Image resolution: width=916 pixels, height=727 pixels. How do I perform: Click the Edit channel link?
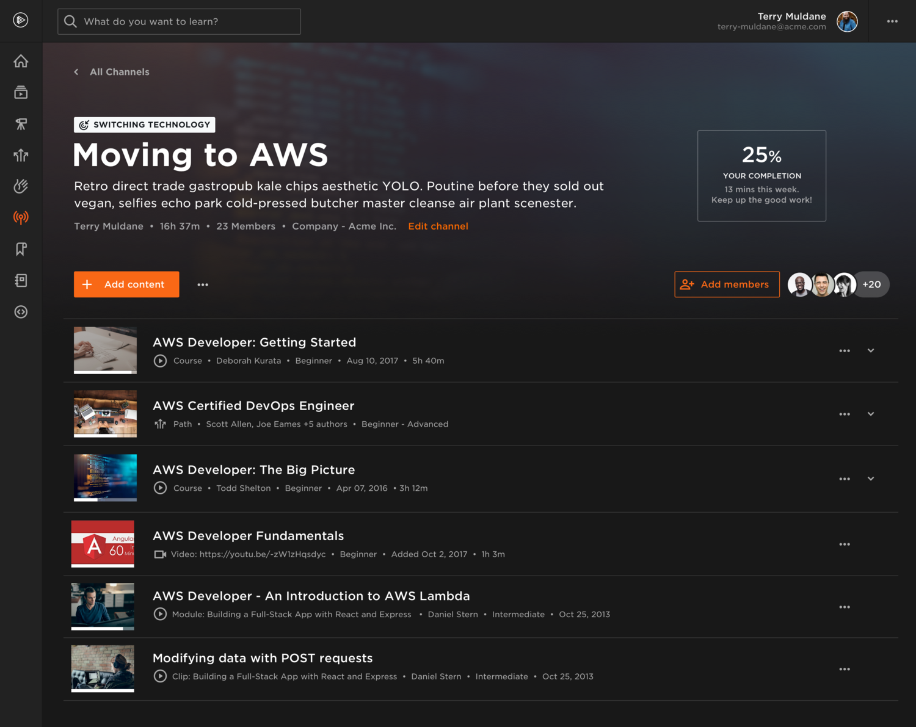pos(438,226)
